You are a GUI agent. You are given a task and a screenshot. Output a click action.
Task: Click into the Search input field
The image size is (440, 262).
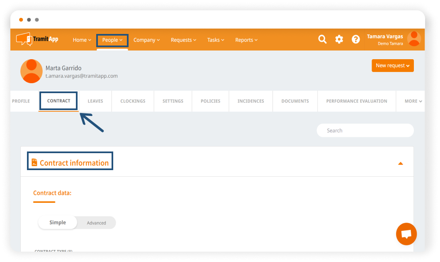(x=365, y=130)
